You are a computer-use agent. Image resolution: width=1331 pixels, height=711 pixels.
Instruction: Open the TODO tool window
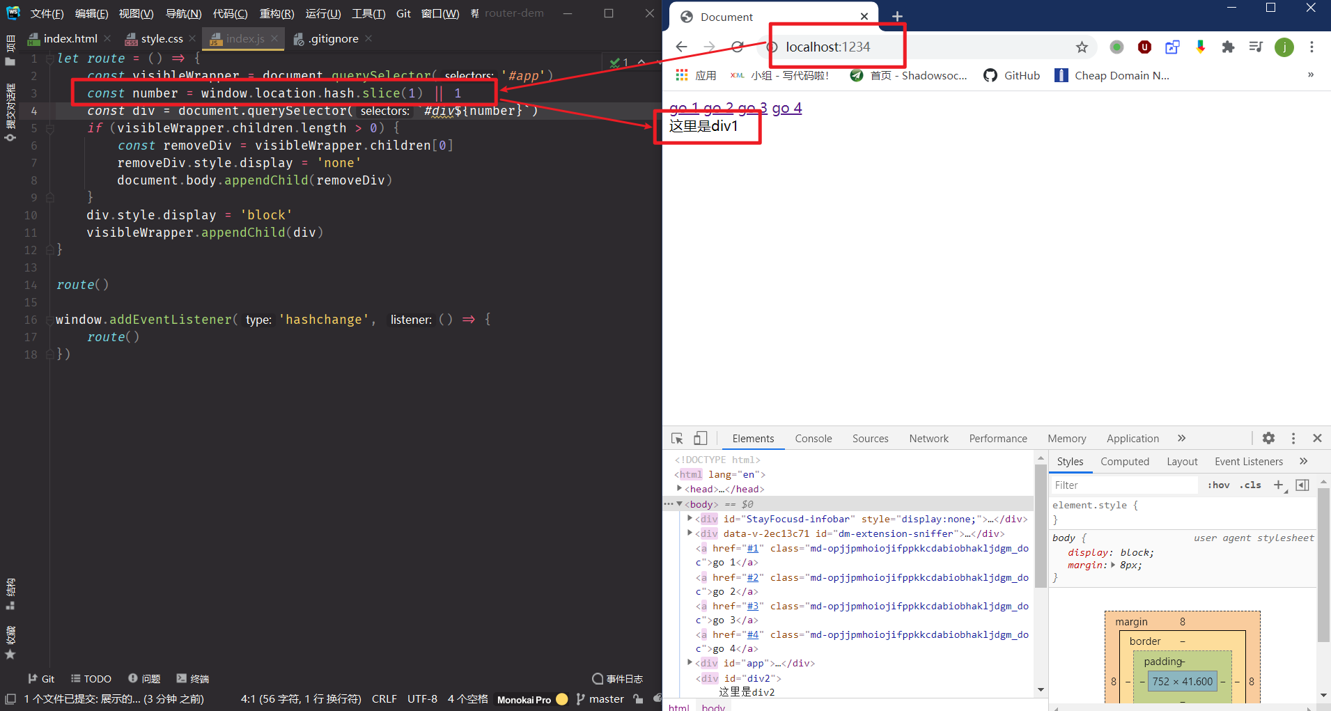click(x=91, y=678)
